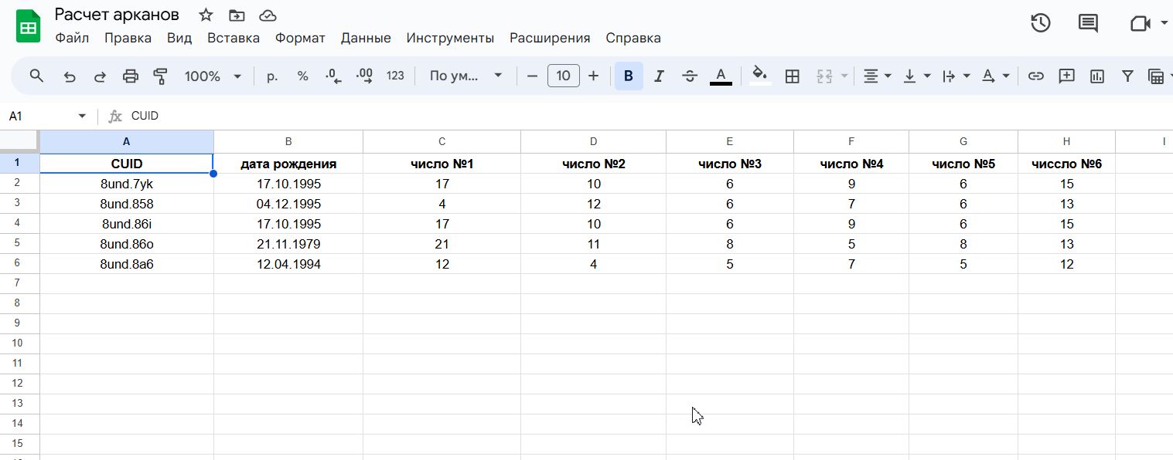Viewport: 1173px width, 460px height.
Task: Star the document Расчет арканов
Action: pos(206,15)
